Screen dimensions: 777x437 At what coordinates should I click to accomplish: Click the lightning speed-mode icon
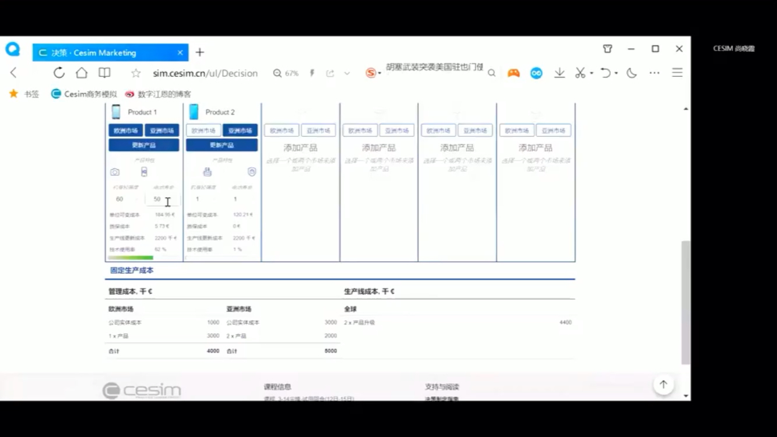pyautogui.click(x=312, y=73)
